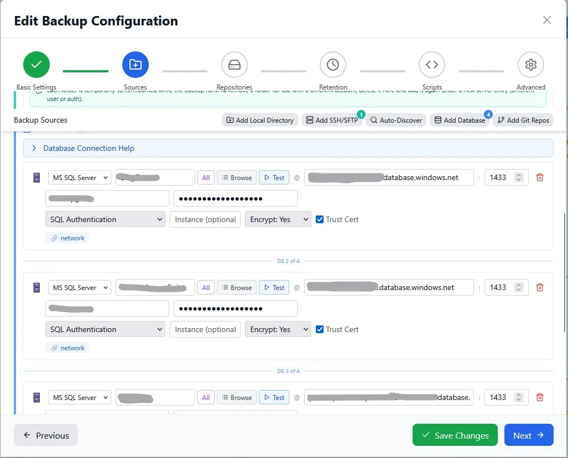This screenshot has width=568, height=458.
Task: Click the first database password field
Action: click(236, 198)
